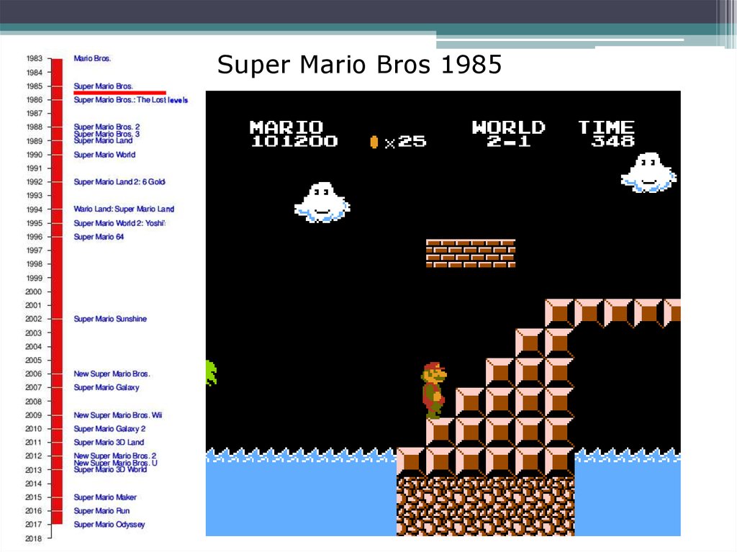737x552 pixels.
Task: Select the Super Mario Bros. timeline entry
Action: pyautogui.click(x=103, y=86)
